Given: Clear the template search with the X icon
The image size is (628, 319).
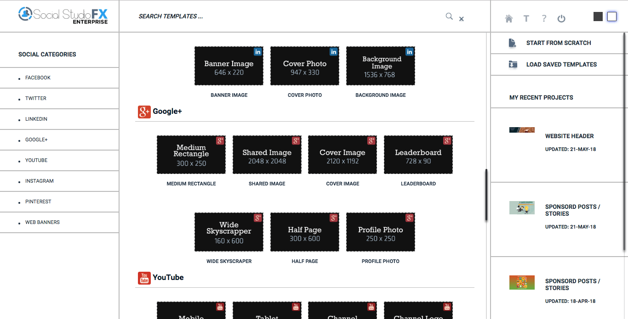Looking at the screenshot, I should pos(462,19).
